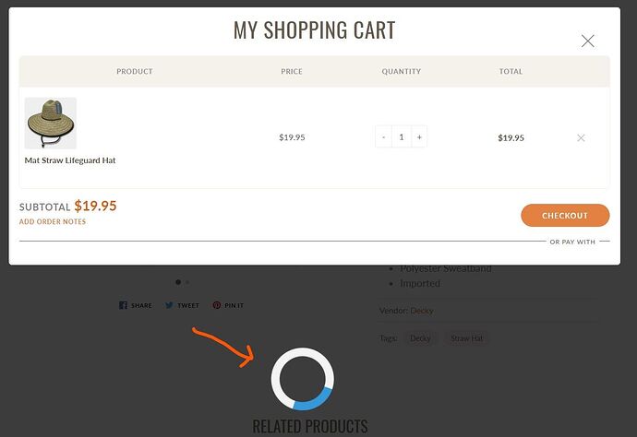Click the Related Products heading

pos(310,427)
